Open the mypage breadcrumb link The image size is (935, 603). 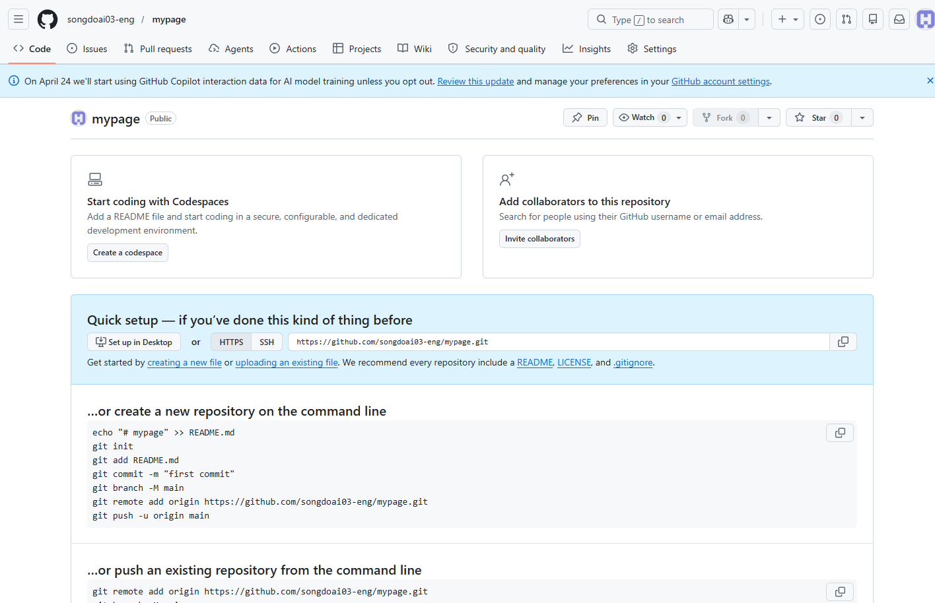169,19
